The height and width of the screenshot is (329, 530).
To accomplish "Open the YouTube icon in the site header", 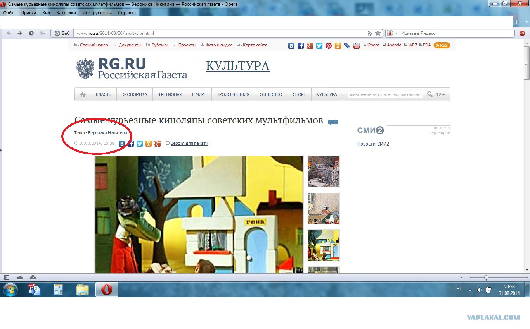I will coord(357,46).
